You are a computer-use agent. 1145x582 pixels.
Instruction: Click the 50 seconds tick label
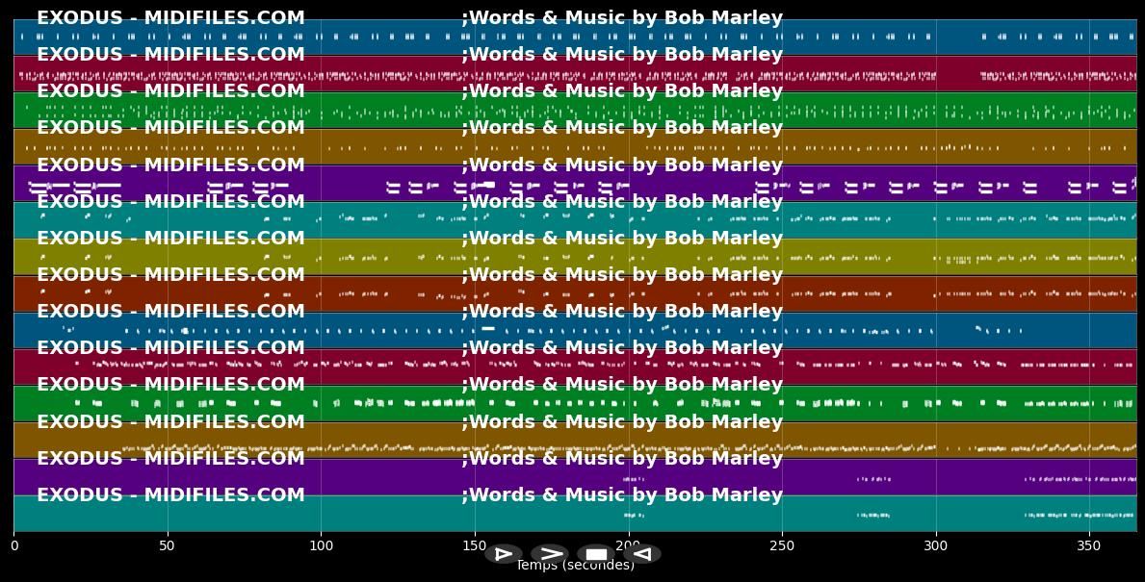pyautogui.click(x=168, y=545)
